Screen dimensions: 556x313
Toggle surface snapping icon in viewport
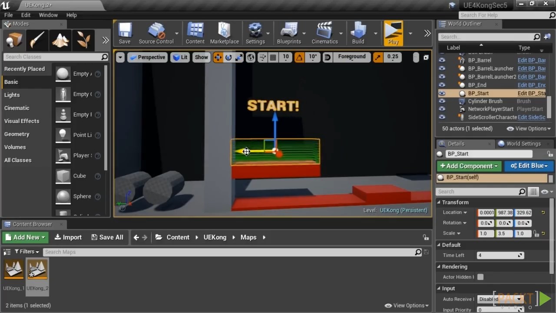pyautogui.click(x=262, y=57)
